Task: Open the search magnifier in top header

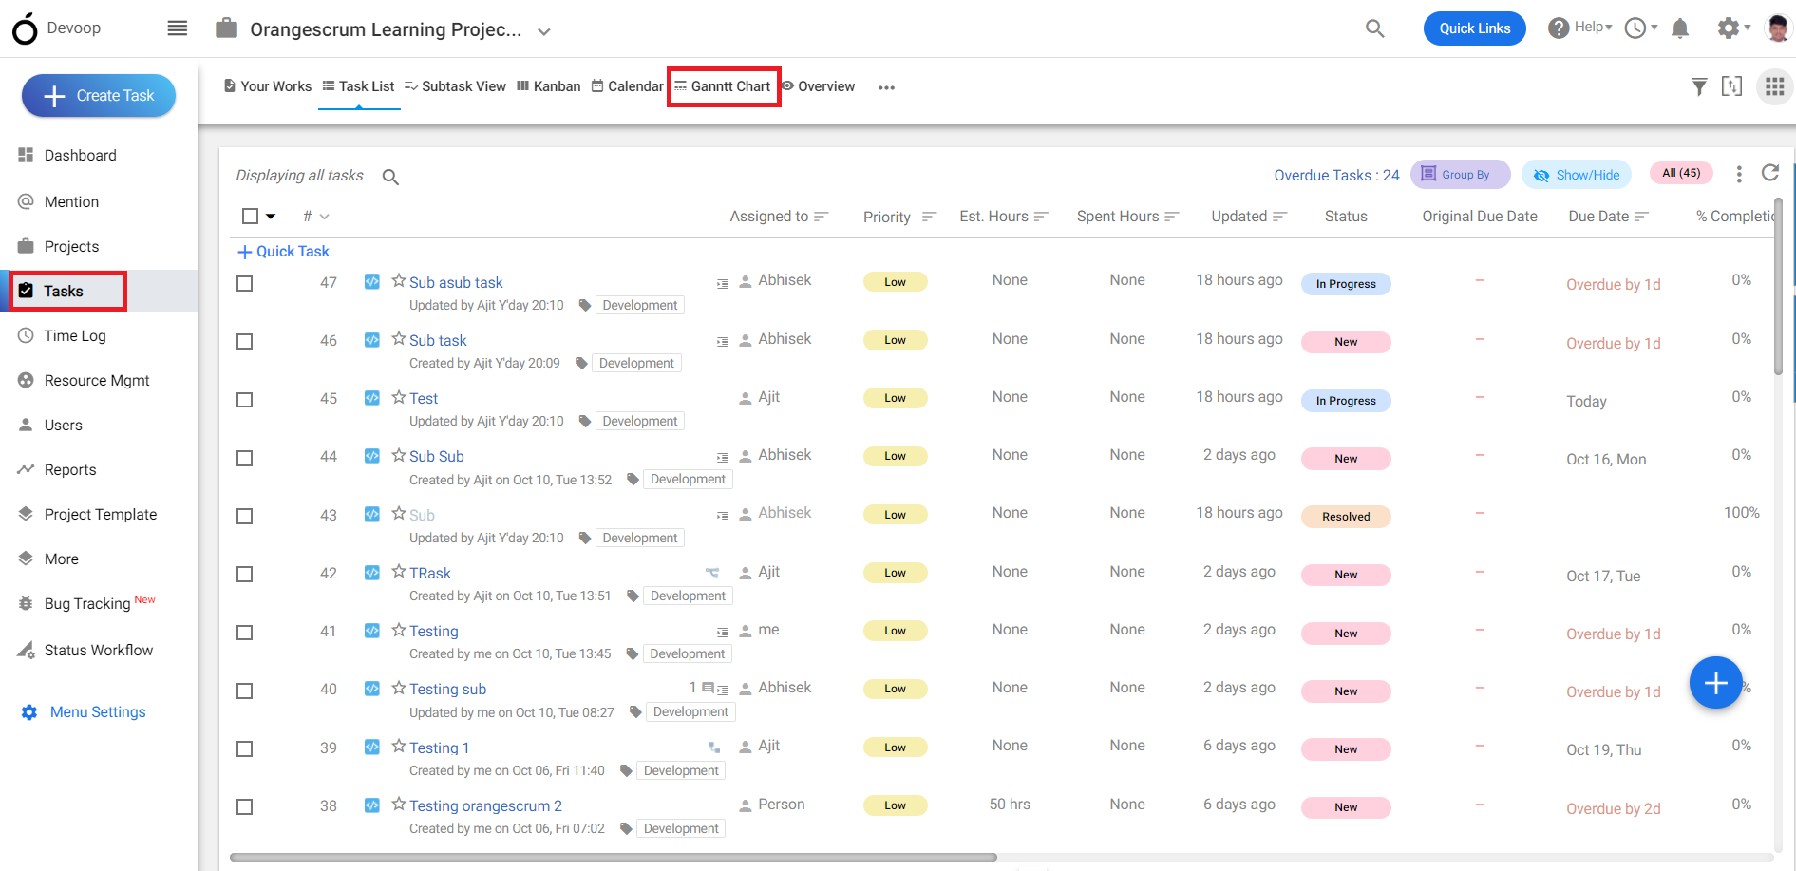Action: tap(1374, 28)
